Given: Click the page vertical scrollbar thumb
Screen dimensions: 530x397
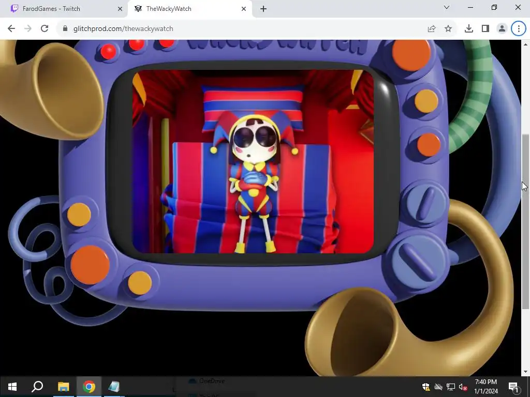Looking at the screenshot, I should (x=525, y=221).
